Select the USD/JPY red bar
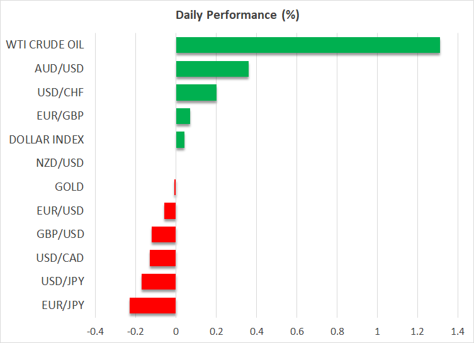The image size is (474, 343). 159,281
